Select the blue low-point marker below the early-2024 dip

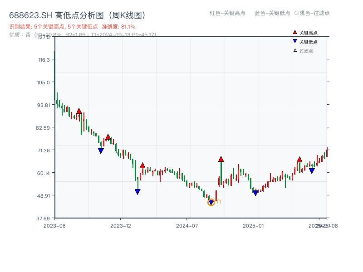(137, 192)
